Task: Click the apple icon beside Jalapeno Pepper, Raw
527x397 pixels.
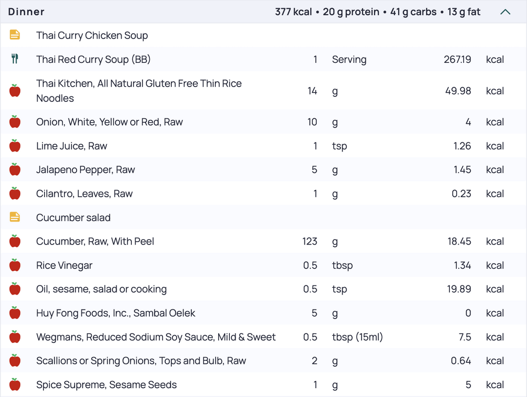Action: 15,170
